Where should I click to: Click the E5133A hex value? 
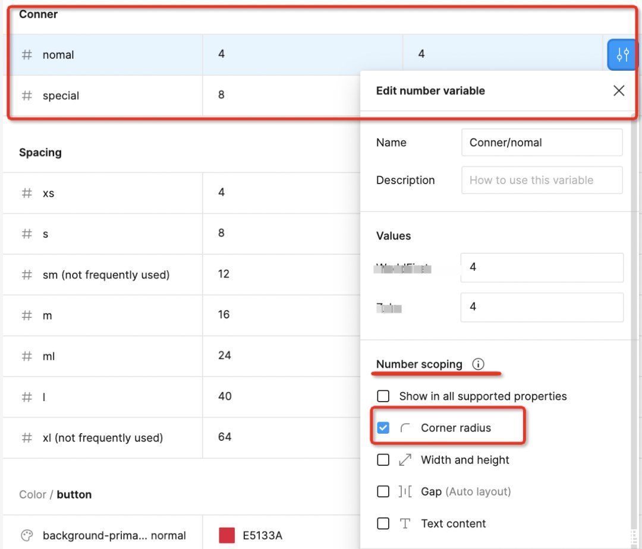(x=263, y=535)
